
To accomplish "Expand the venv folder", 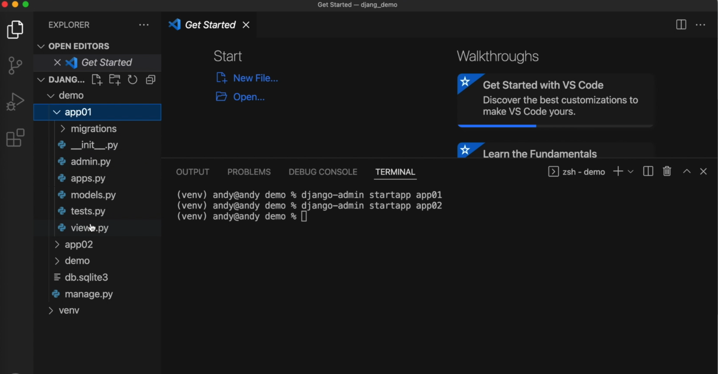I will point(51,310).
